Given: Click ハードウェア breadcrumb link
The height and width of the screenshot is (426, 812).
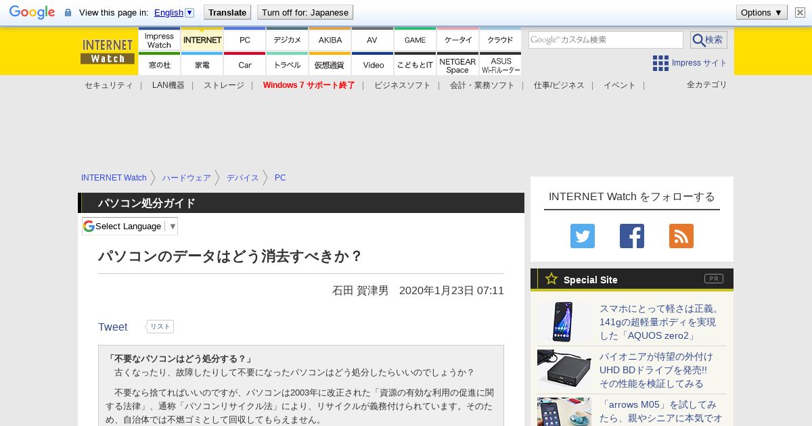Looking at the screenshot, I should (187, 178).
